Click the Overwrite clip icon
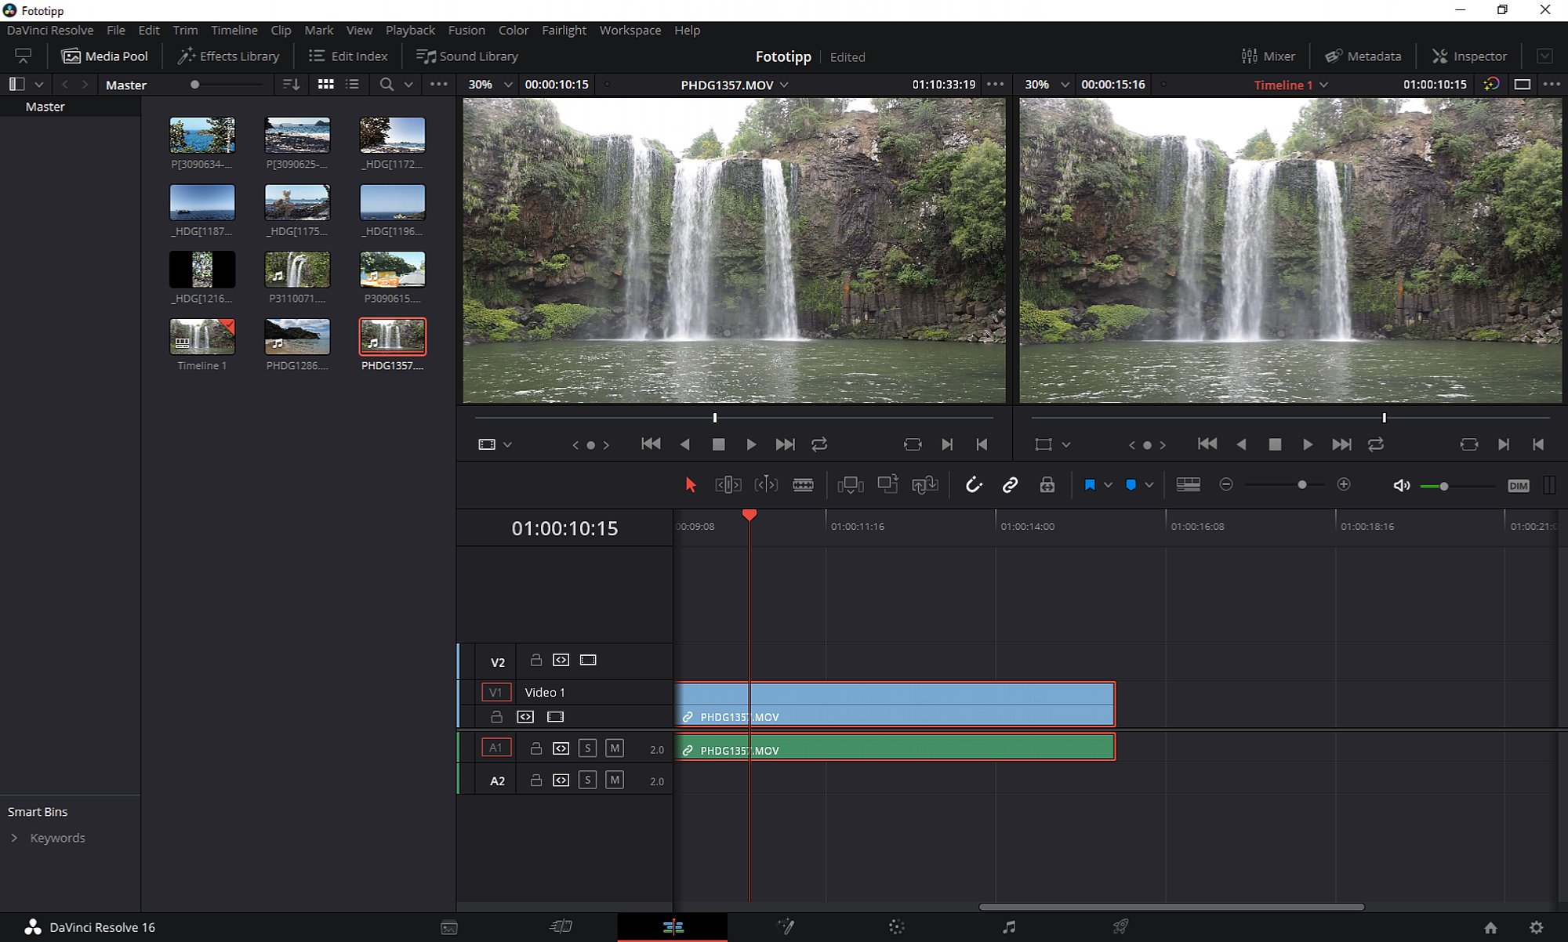 tap(887, 485)
